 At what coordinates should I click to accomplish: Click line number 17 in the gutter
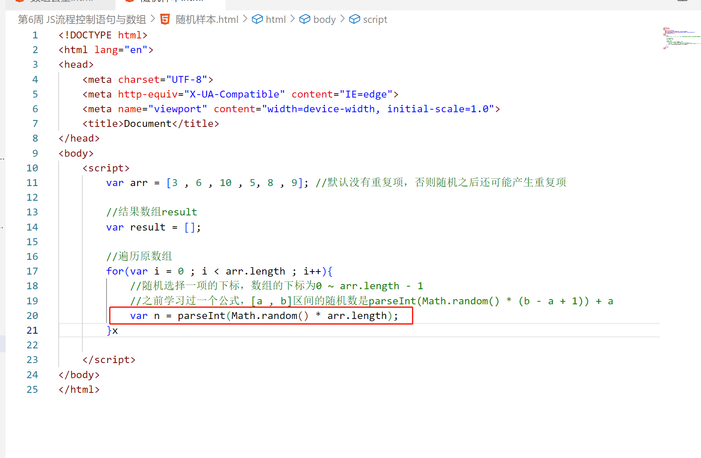click(32, 271)
